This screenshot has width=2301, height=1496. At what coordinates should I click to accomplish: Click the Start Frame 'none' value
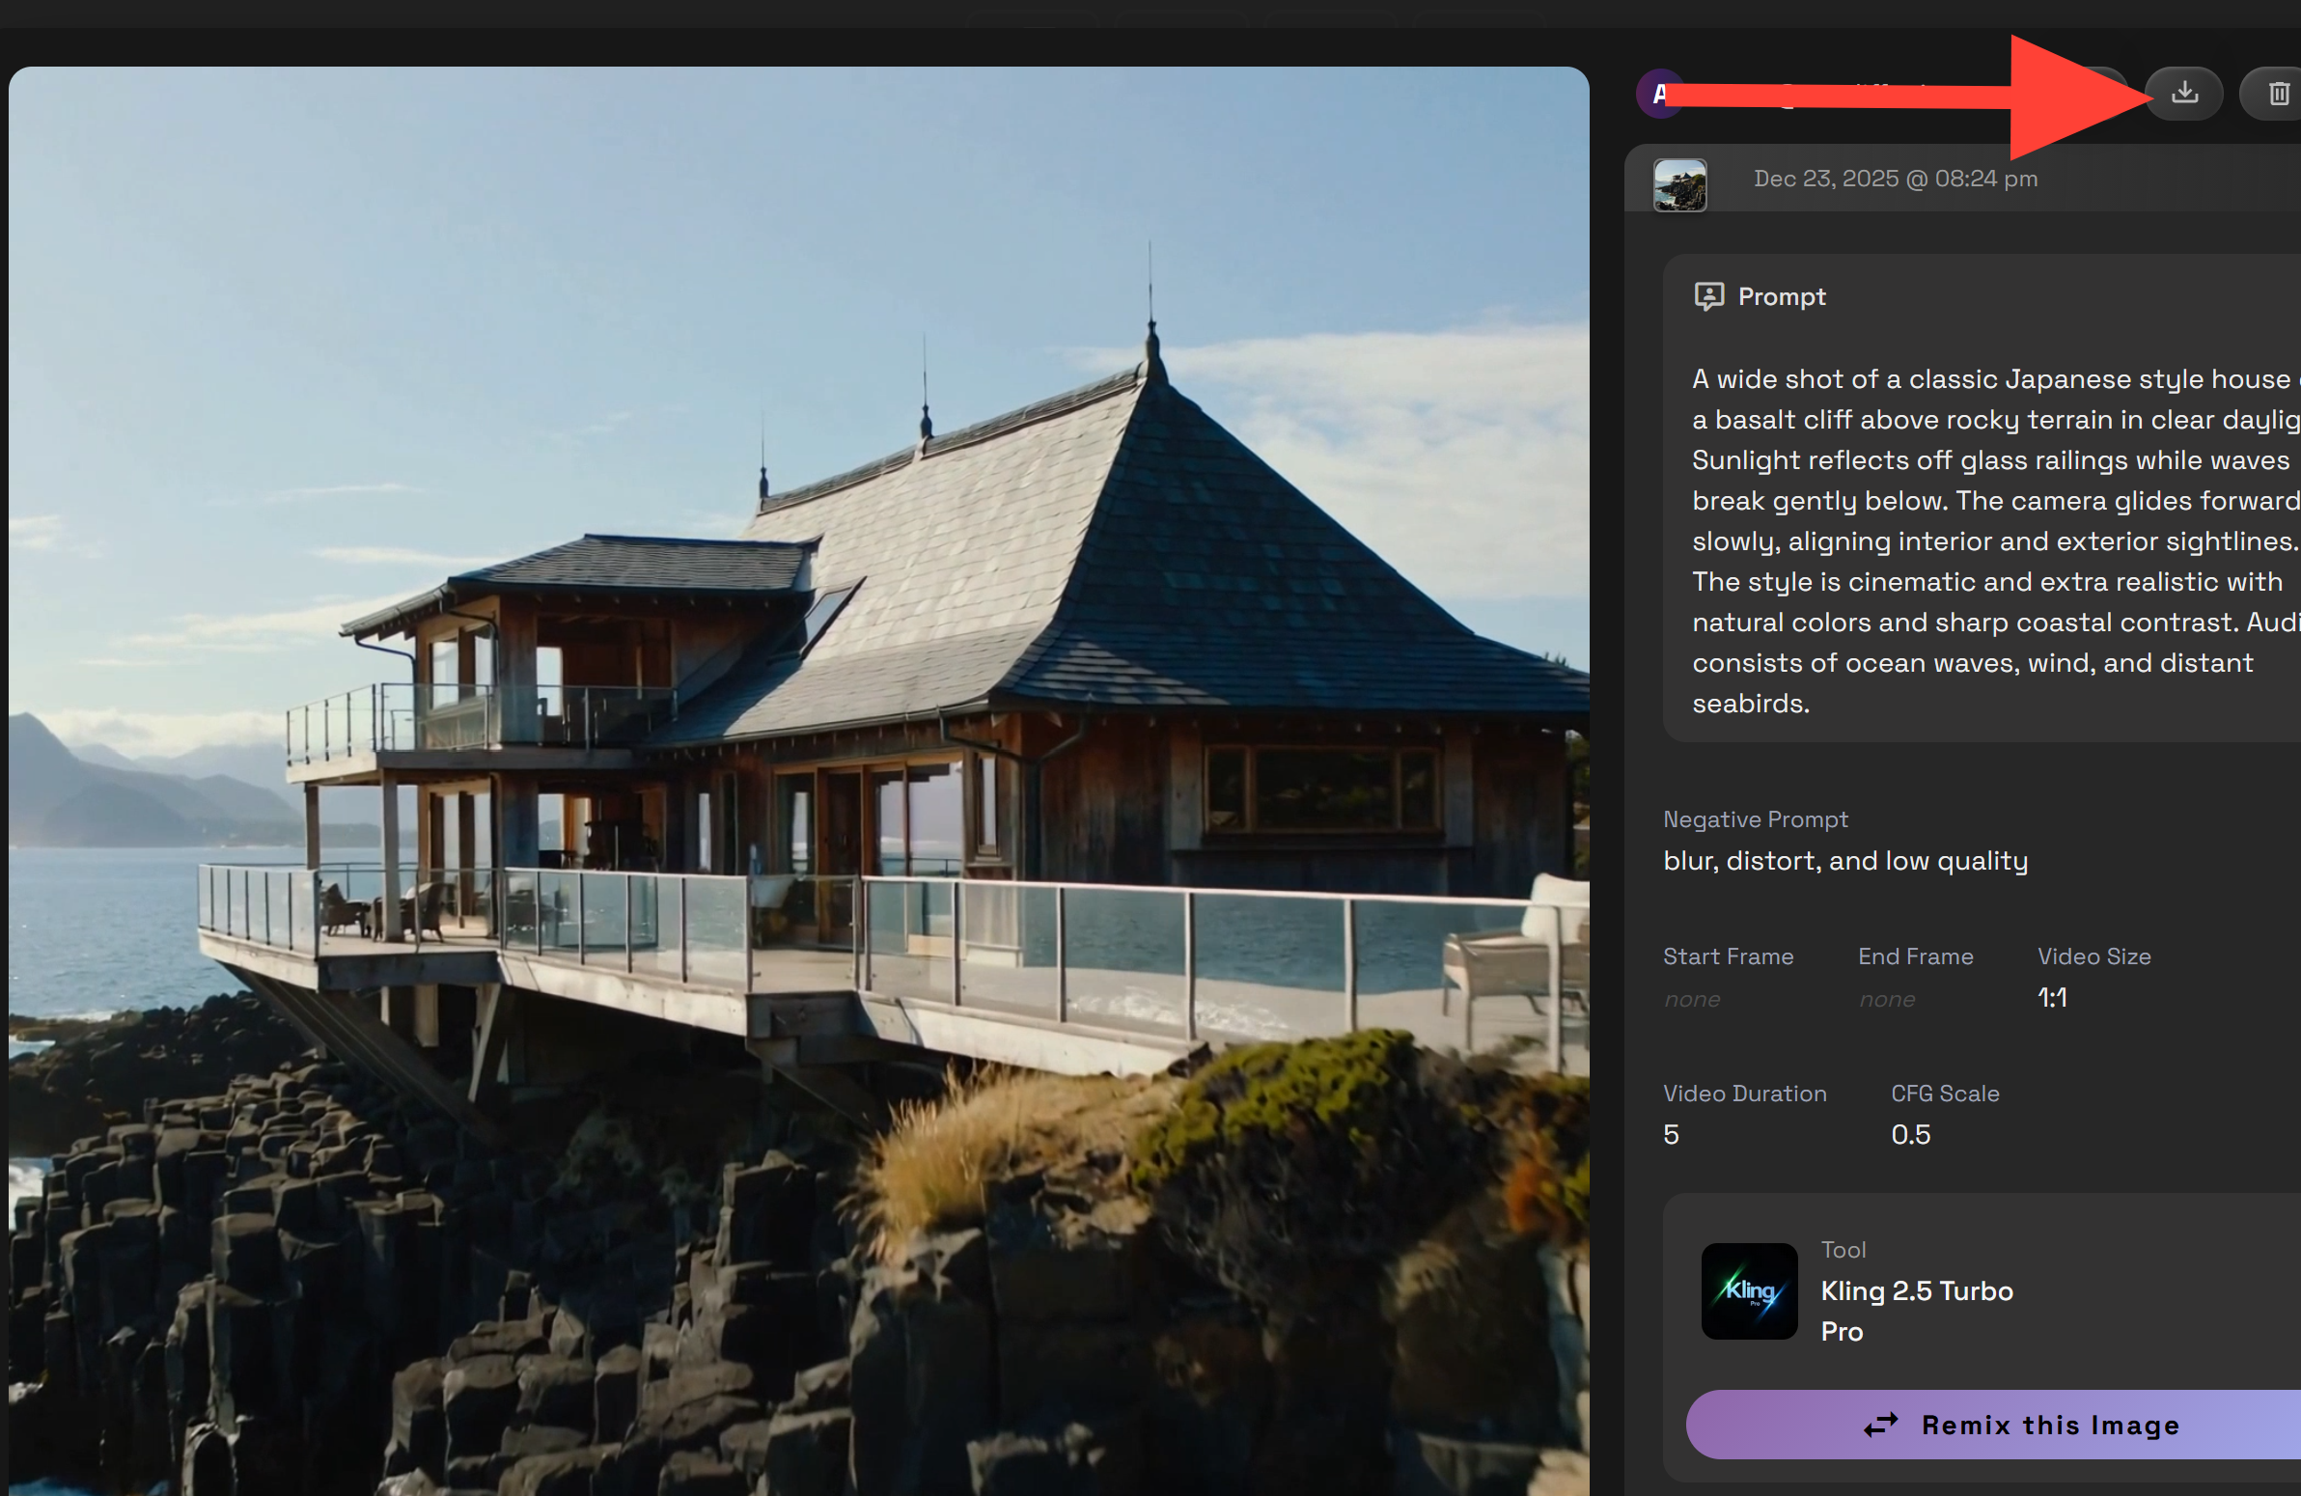coord(1692,999)
